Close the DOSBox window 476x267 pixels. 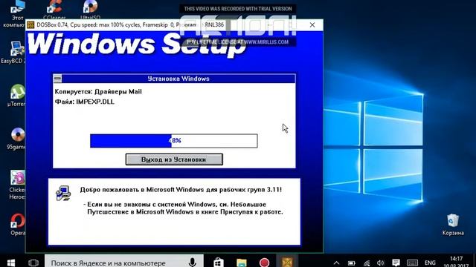[x=312, y=24]
